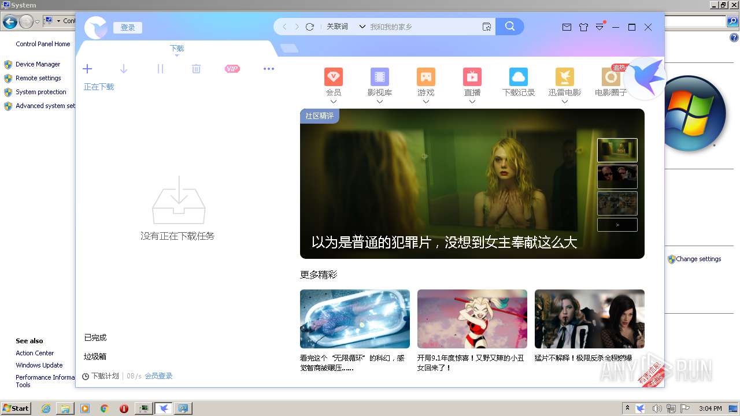
Task: Open Internet Explorer from taskbar
Action: click(46, 408)
